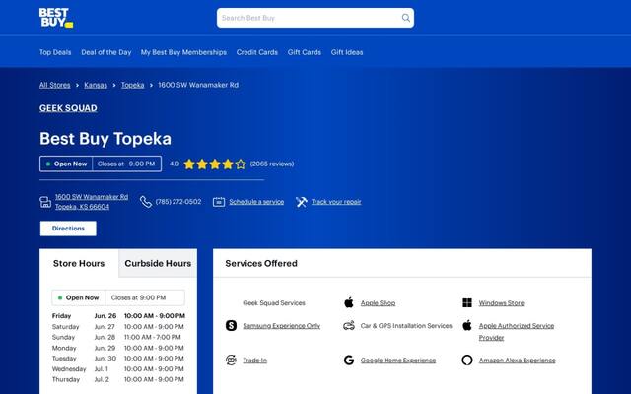The height and width of the screenshot is (394, 631).
Task: Click the Friday Jun. 26 hours row
Action: pyautogui.click(x=118, y=316)
